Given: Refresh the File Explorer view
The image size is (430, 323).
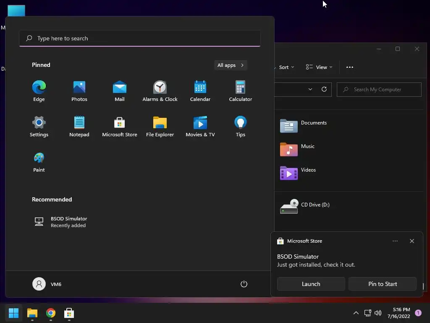Looking at the screenshot, I should (324, 89).
